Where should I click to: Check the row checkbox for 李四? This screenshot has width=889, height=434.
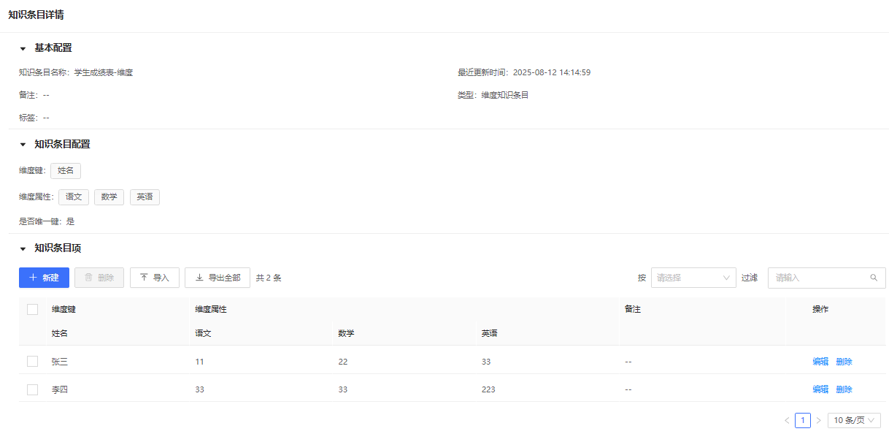32,389
